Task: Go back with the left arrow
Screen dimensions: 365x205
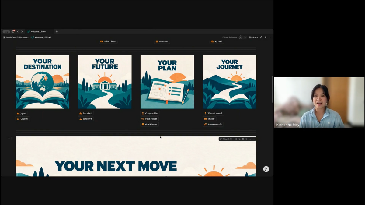Action: [x=18, y=31]
